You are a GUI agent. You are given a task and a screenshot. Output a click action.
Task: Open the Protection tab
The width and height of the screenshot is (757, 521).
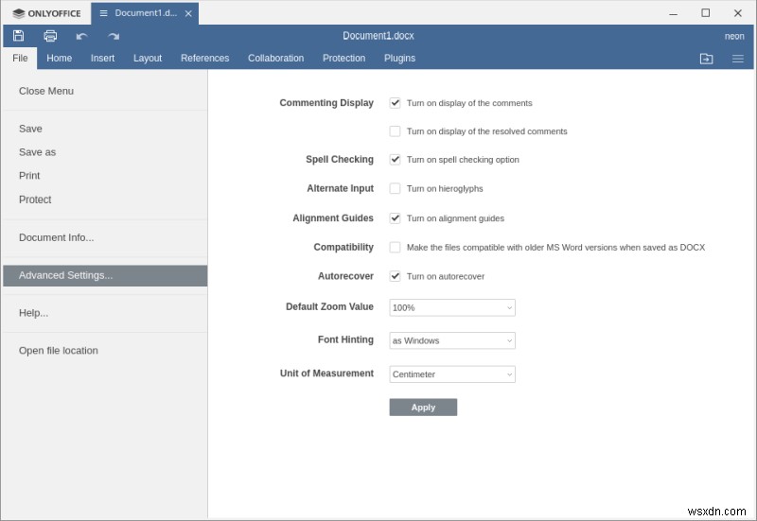[344, 59]
